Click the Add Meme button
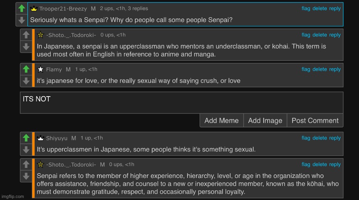 pyautogui.click(x=221, y=121)
